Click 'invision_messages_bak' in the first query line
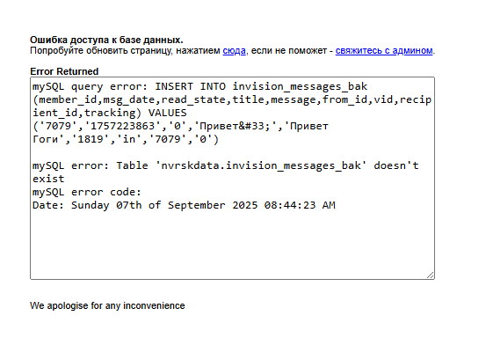 tap(300, 86)
